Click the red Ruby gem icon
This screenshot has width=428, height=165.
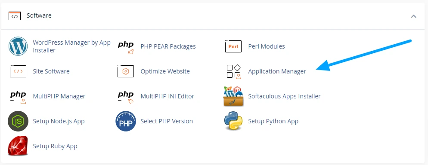(x=18, y=146)
